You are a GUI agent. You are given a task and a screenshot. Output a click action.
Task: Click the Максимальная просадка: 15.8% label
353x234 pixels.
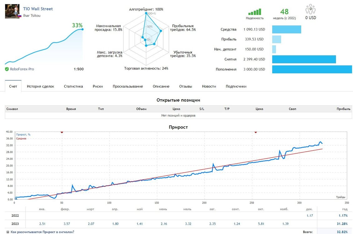(109, 28)
